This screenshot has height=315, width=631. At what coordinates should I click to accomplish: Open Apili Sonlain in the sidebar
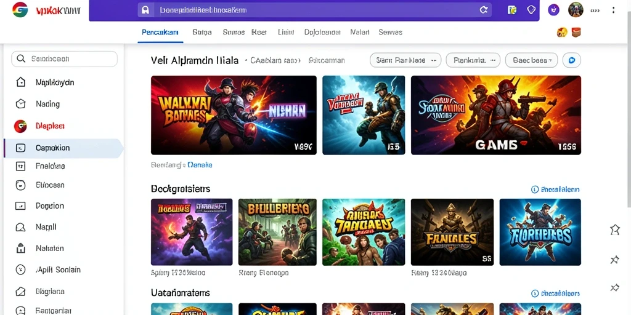pos(58,269)
